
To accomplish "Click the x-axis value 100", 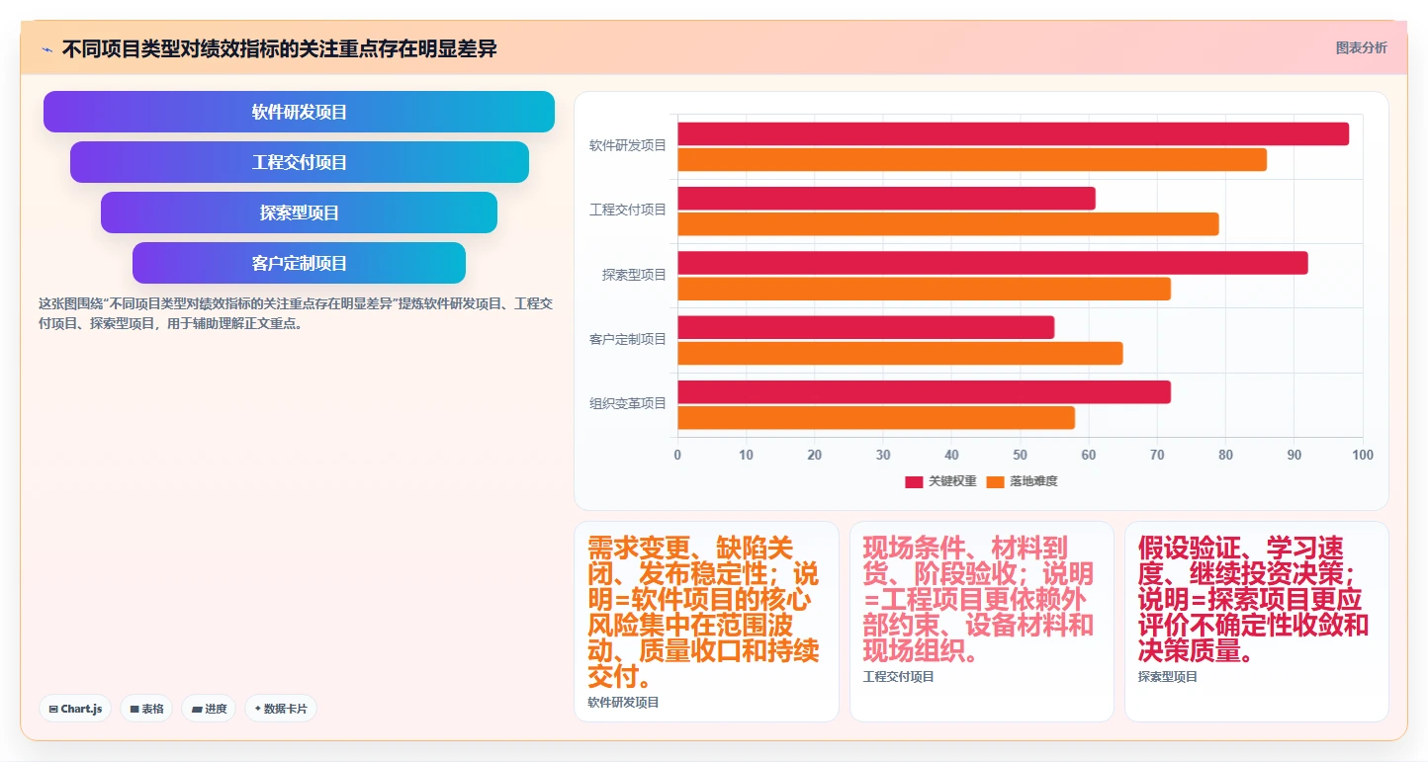I will click(1363, 455).
